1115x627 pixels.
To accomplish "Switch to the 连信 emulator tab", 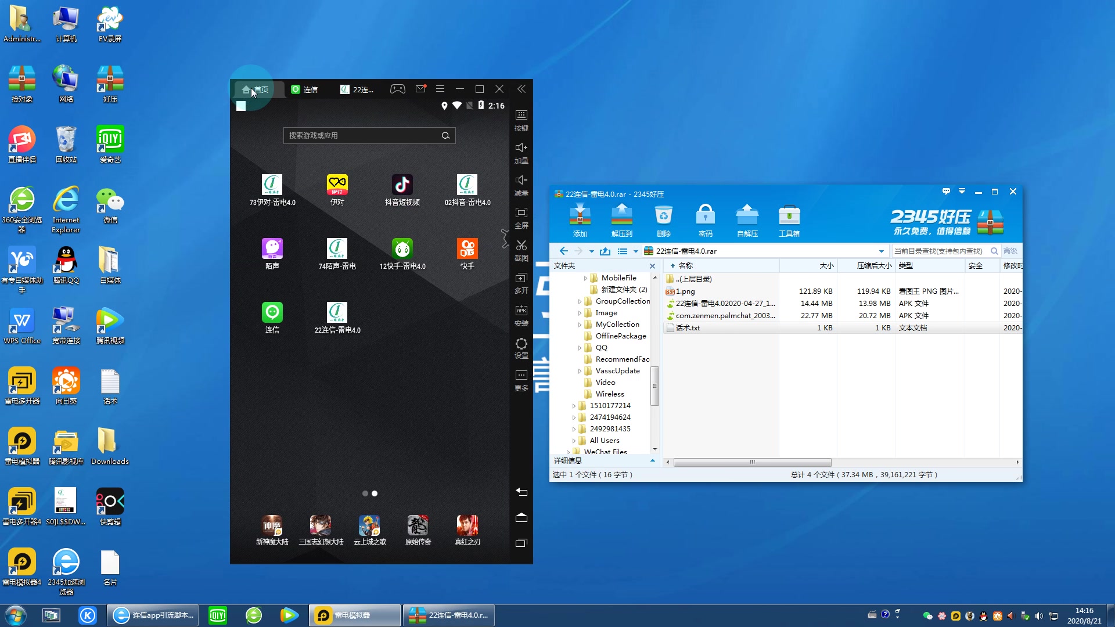I will tap(305, 89).
